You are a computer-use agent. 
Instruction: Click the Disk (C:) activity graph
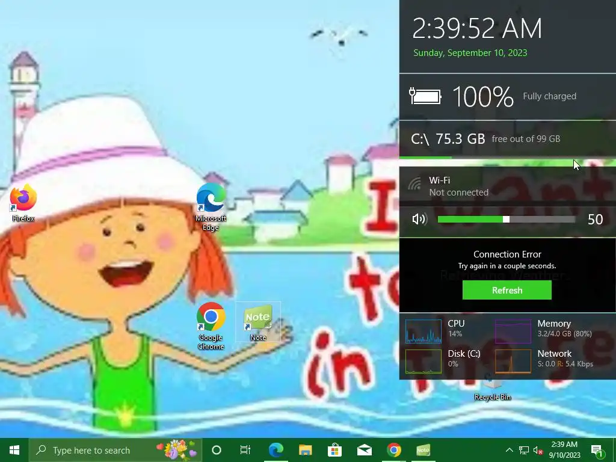423,362
